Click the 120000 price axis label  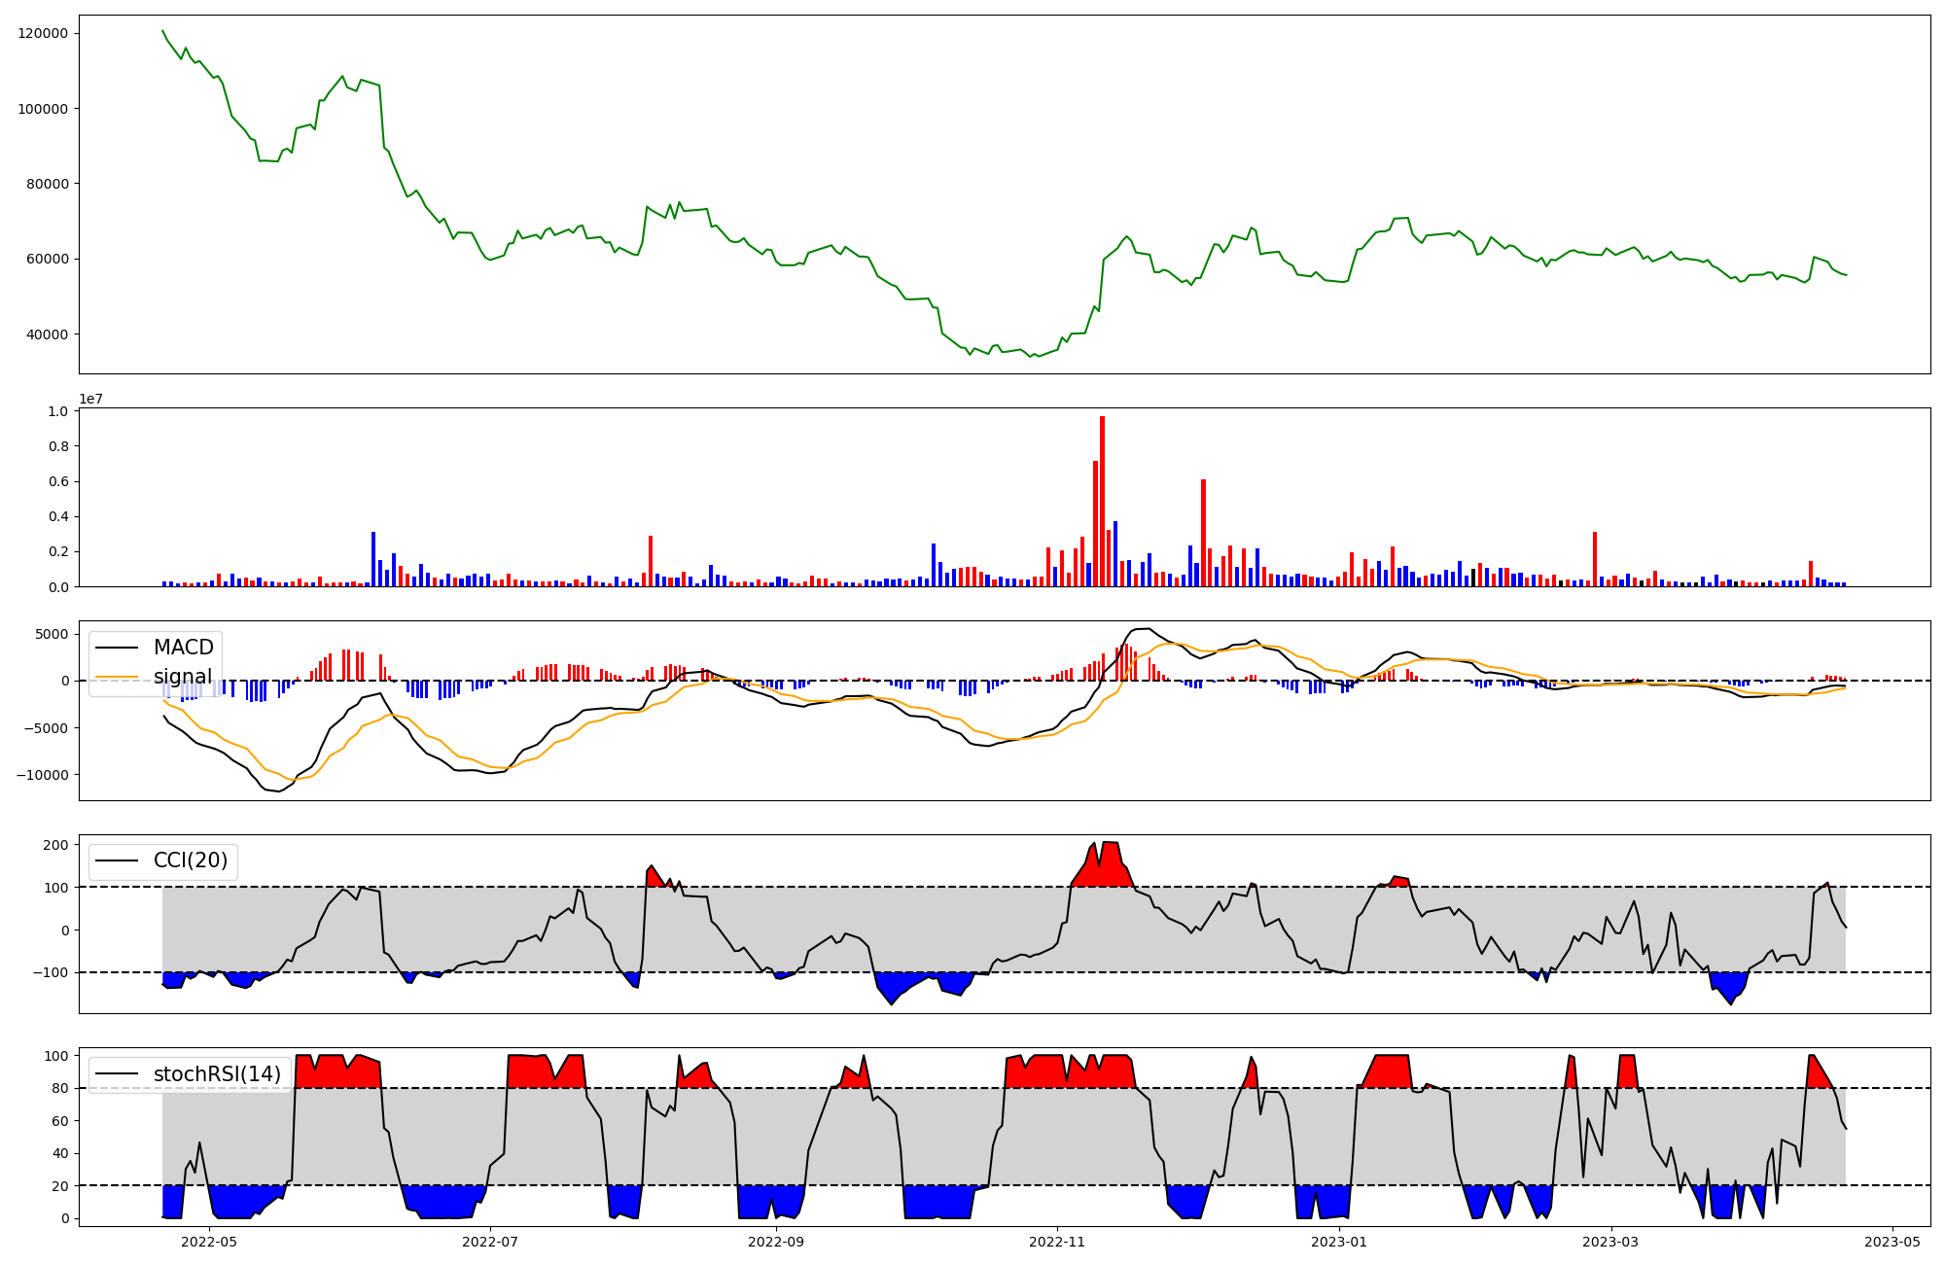pyautogui.click(x=43, y=33)
